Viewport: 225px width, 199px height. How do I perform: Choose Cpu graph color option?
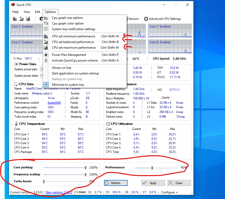tap(68, 23)
